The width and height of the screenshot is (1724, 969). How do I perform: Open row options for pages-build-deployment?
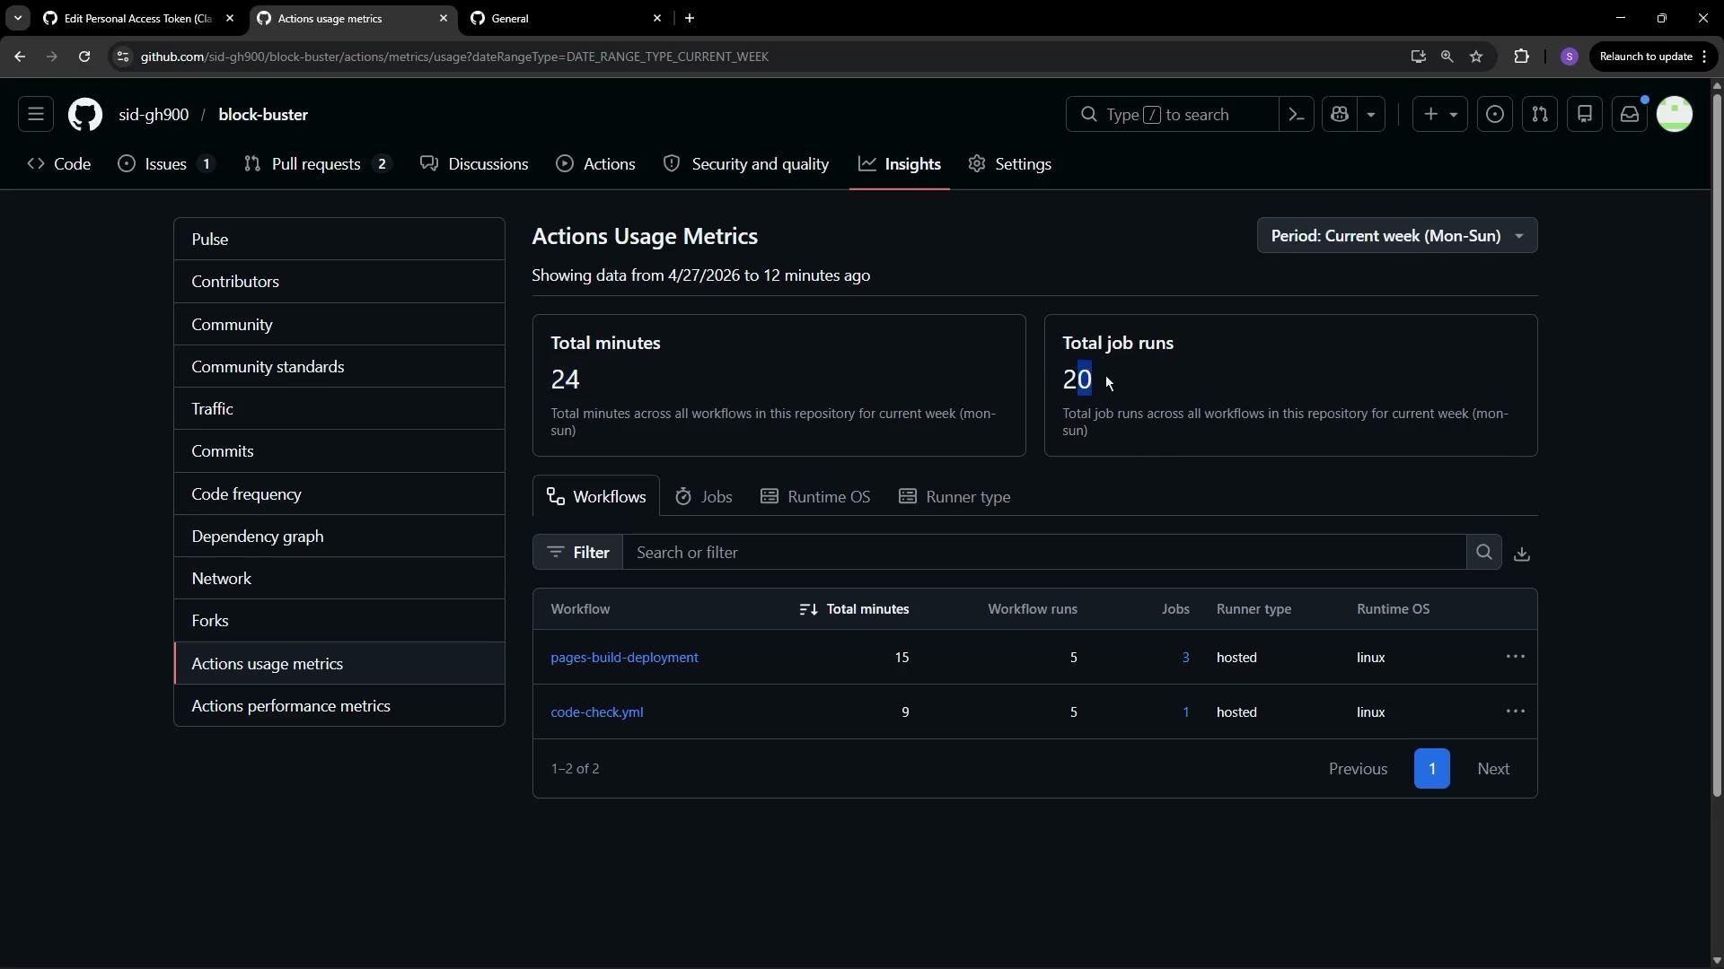point(1516,657)
